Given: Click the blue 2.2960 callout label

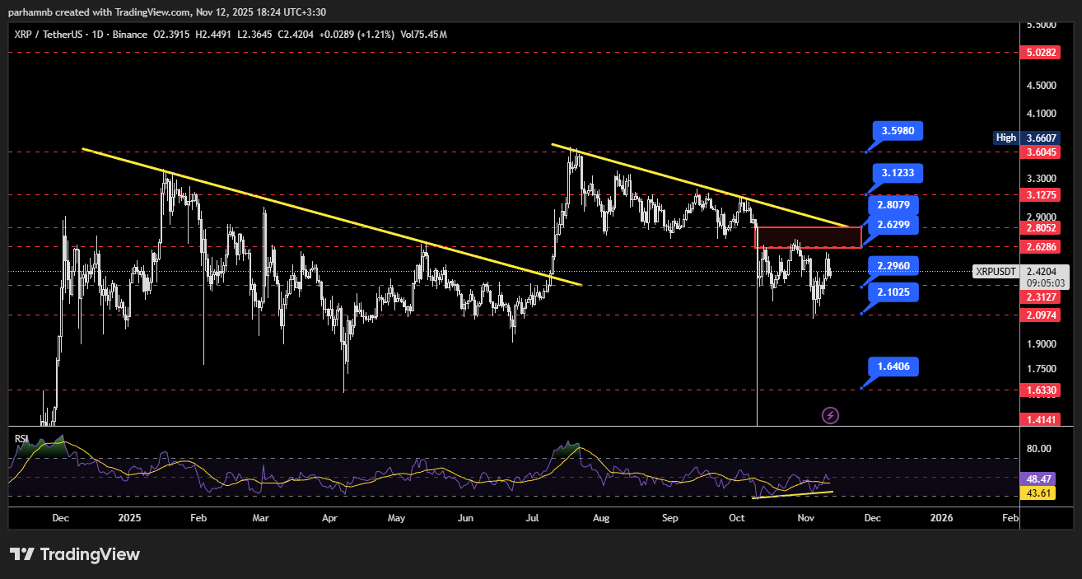Looking at the screenshot, I should [x=893, y=265].
